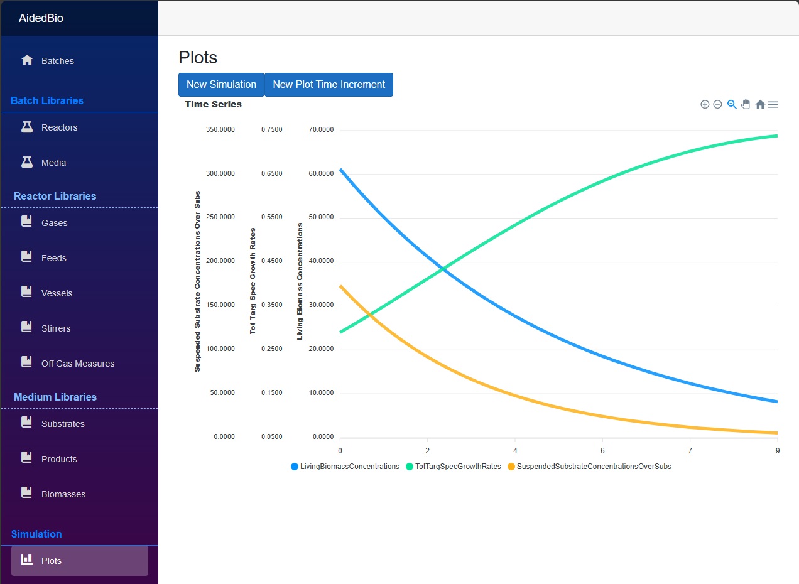Click the orange SuspendedSubstrate legend marker
This screenshot has width=799, height=584.
511,467
